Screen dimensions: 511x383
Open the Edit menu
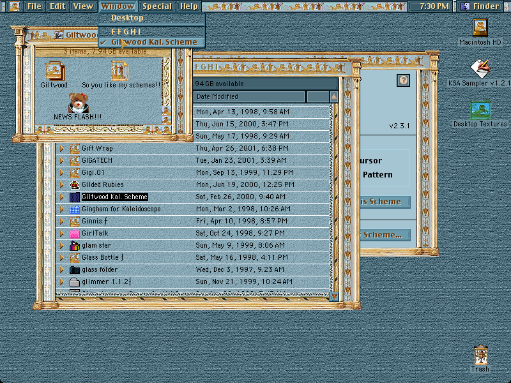(x=57, y=6)
